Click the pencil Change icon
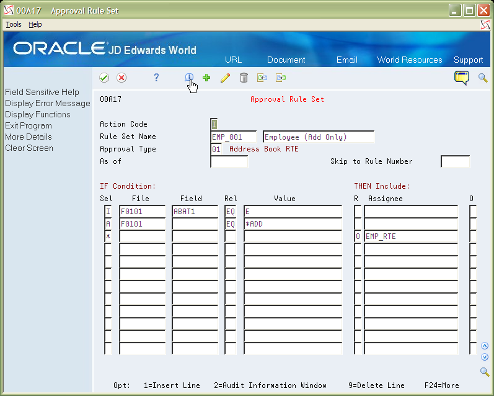This screenshot has width=494, height=396. click(x=225, y=78)
